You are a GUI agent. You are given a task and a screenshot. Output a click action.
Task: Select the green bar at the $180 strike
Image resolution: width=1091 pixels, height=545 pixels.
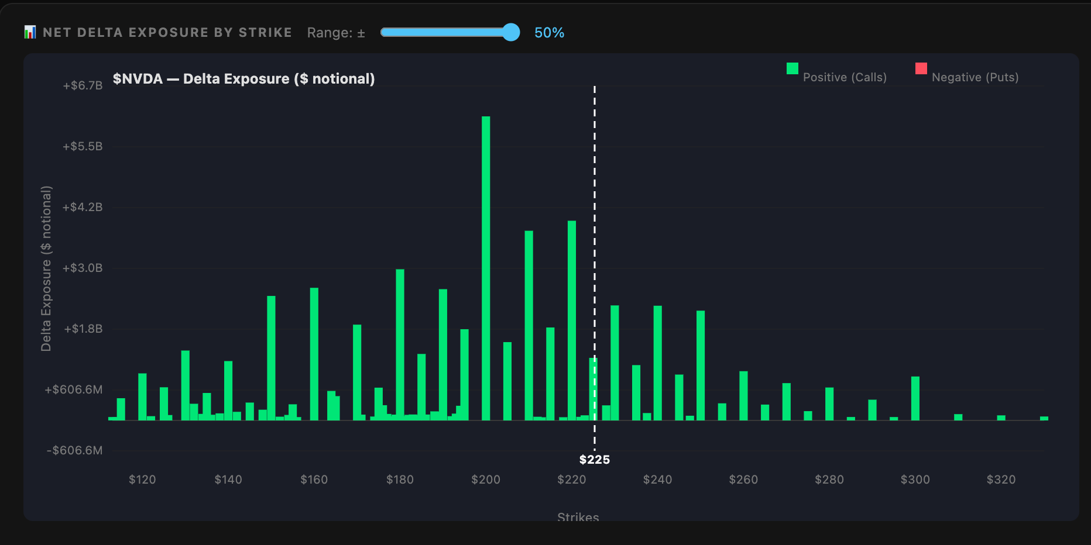point(400,345)
